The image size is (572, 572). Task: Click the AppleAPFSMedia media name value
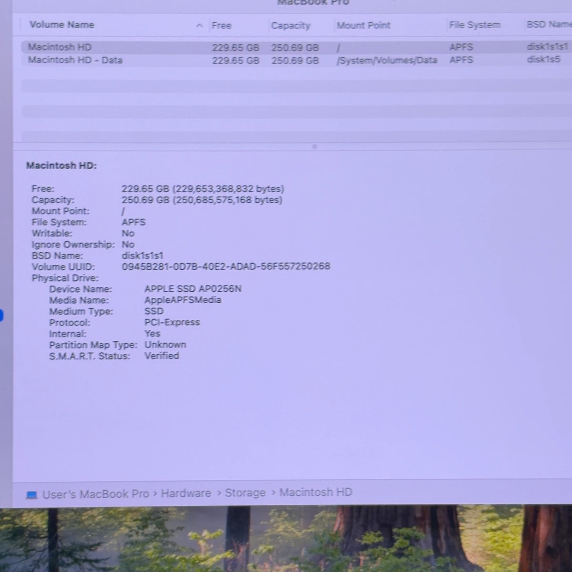coord(183,300)
